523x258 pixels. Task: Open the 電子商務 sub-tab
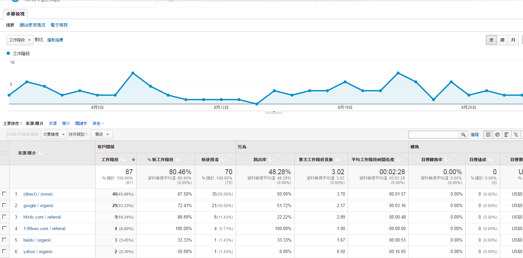tap(59, 25)
